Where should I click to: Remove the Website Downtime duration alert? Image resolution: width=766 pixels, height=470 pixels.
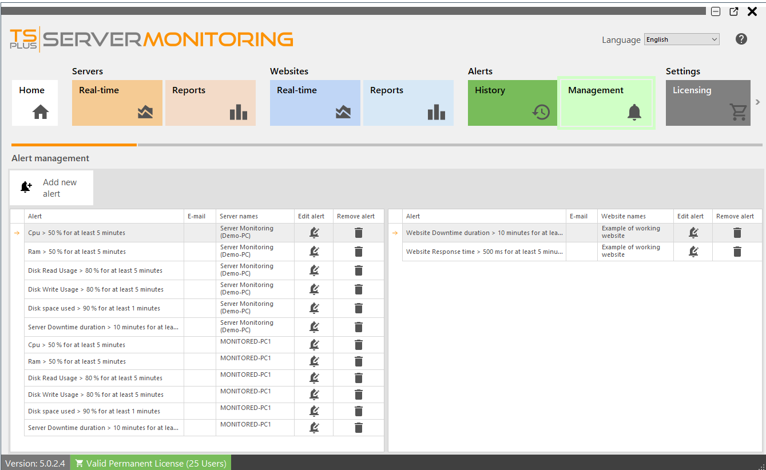coord(737,232)
